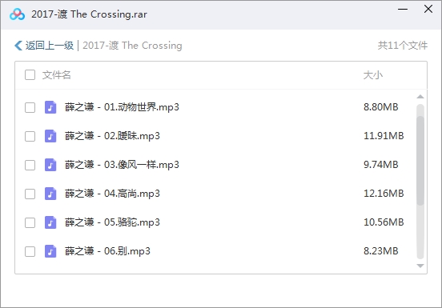Image resolution: width=442 pixels, height=308 pixels.
Task: Click the music file icon for 02.暧昧.mp3
Action: pyautogui.click(x=50, y=136)
